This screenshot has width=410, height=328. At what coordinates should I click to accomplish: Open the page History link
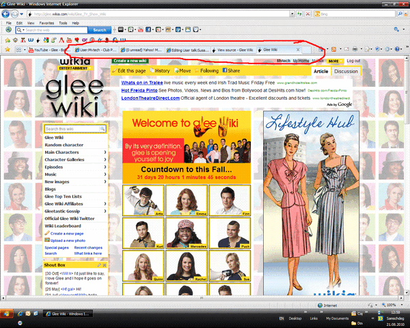coord(160,70)
